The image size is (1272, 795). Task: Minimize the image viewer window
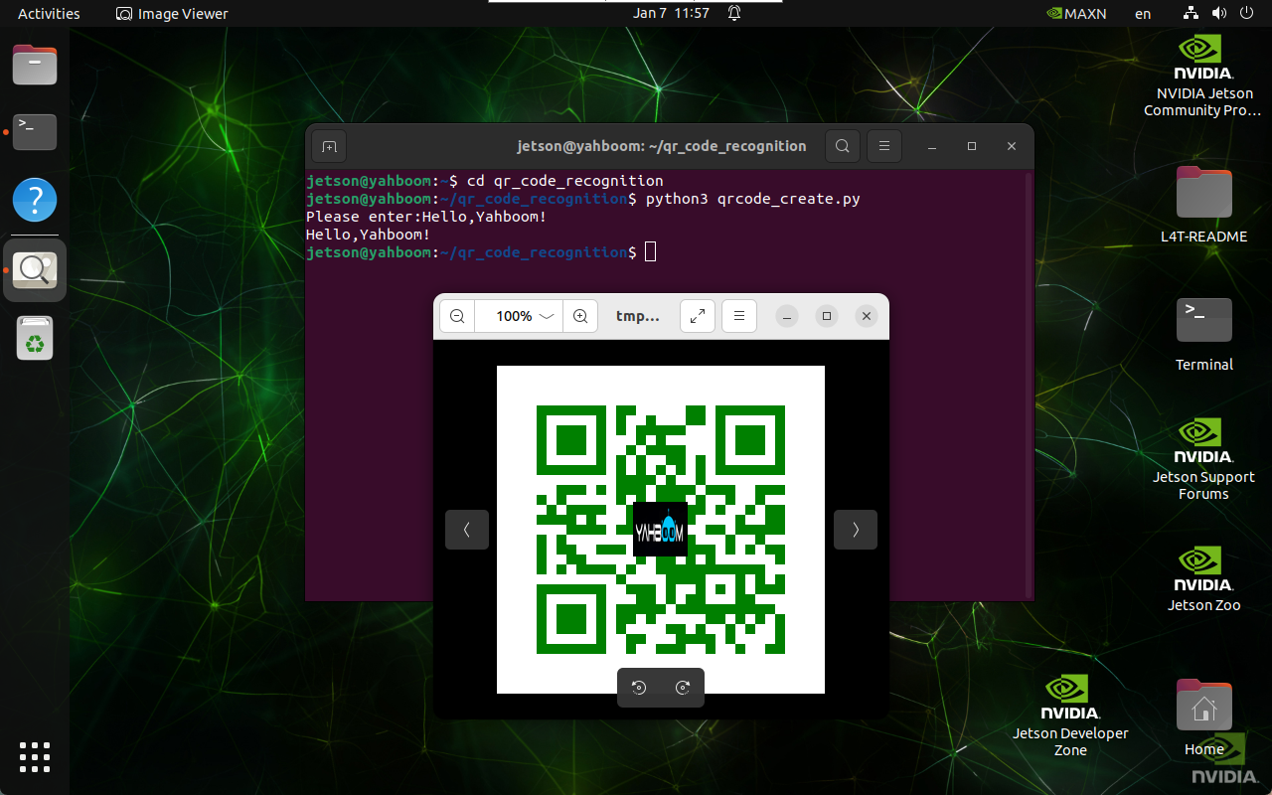click(x=787, y=316)
